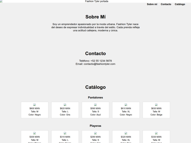Click the '$320 MXN' price
Viewport: 191px width, 143px height.
coord(126,137)
